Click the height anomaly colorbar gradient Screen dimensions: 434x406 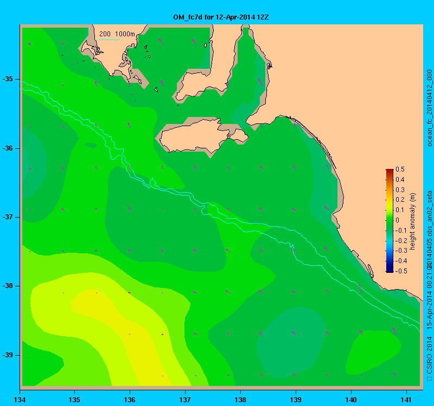pyautogui.click(x=390, y=221)
